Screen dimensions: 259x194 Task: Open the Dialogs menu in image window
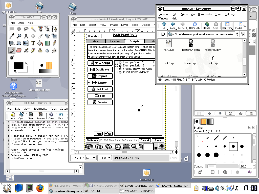pyautogui.click(x=146, y=25)
